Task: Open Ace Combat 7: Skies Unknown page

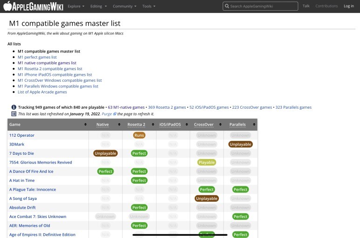Action: 38,217
